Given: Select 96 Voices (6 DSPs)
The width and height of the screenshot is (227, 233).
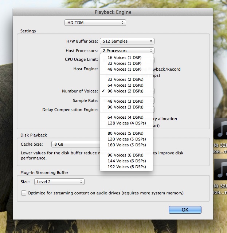Looking at the screenshot, I should click(x=126, y=155).
